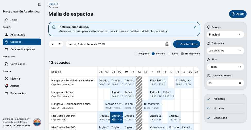
Task: Click the university logo in footer
Action: (37, 122)
